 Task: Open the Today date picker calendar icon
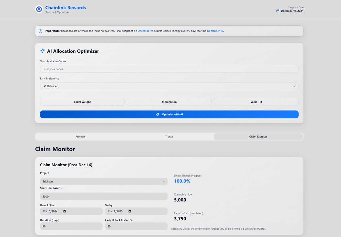point(130,211)
